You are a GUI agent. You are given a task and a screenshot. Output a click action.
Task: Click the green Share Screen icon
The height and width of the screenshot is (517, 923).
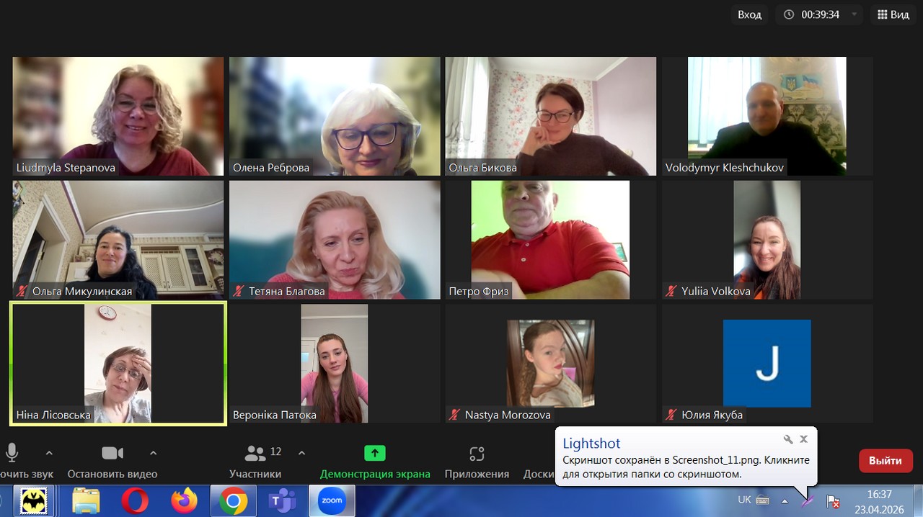(374, 454)
